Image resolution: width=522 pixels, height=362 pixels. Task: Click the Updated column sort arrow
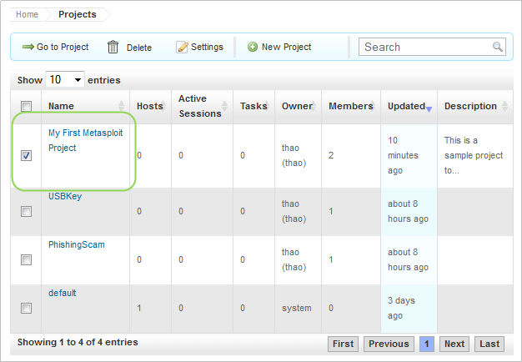pos(429,108)
